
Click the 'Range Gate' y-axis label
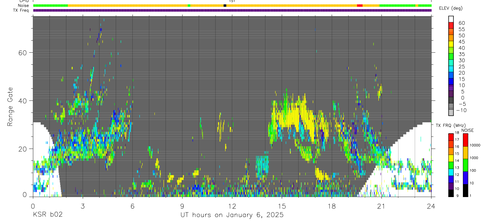[x=11, y=107]
